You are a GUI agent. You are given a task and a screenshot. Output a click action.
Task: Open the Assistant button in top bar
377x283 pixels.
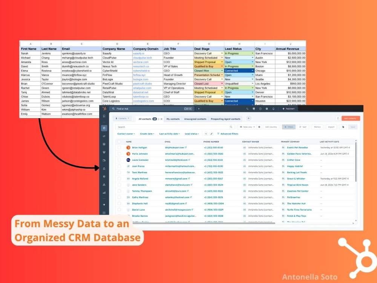click(288, 109)
